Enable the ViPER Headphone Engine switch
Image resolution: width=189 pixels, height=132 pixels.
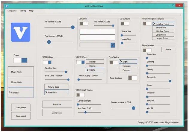pyautogui.click(x=147, y=24)
